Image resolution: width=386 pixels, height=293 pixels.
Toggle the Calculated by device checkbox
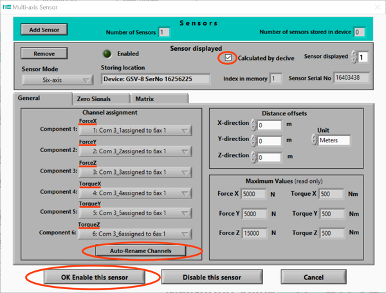[228, 58]
